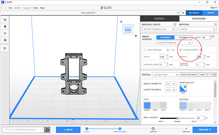The width and height of the screenshot is (219, 135).
Task: Click Angle value stepper
Action: [210, 37]
